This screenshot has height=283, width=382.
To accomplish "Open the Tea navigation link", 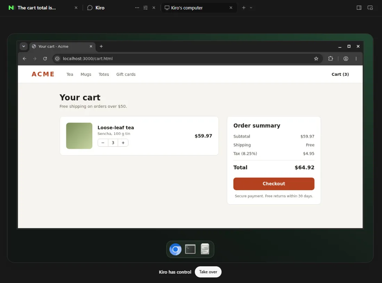I will (x=70, y=74).
